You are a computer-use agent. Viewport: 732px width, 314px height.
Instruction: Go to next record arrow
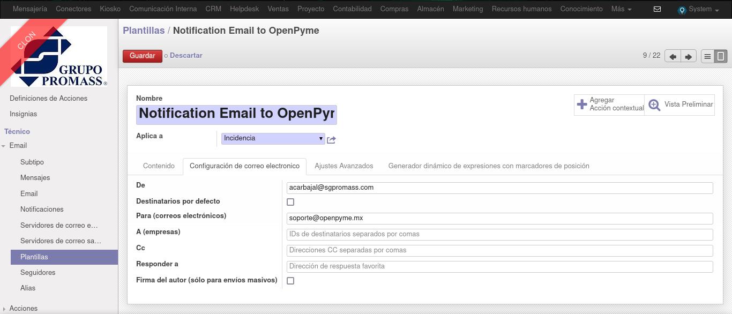(x=689, y=56)
